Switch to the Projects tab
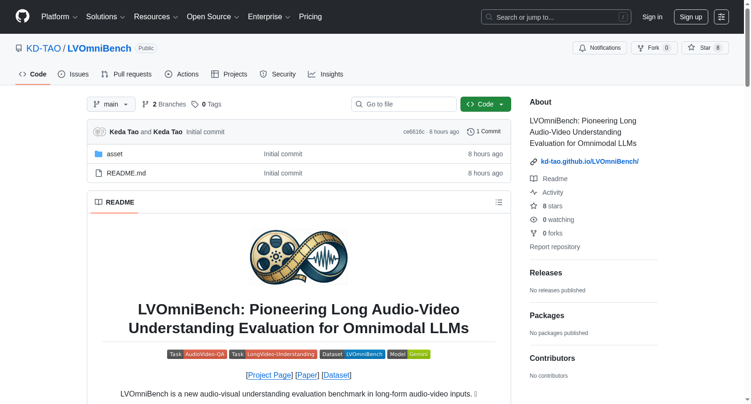 click(x=229, y=74)
